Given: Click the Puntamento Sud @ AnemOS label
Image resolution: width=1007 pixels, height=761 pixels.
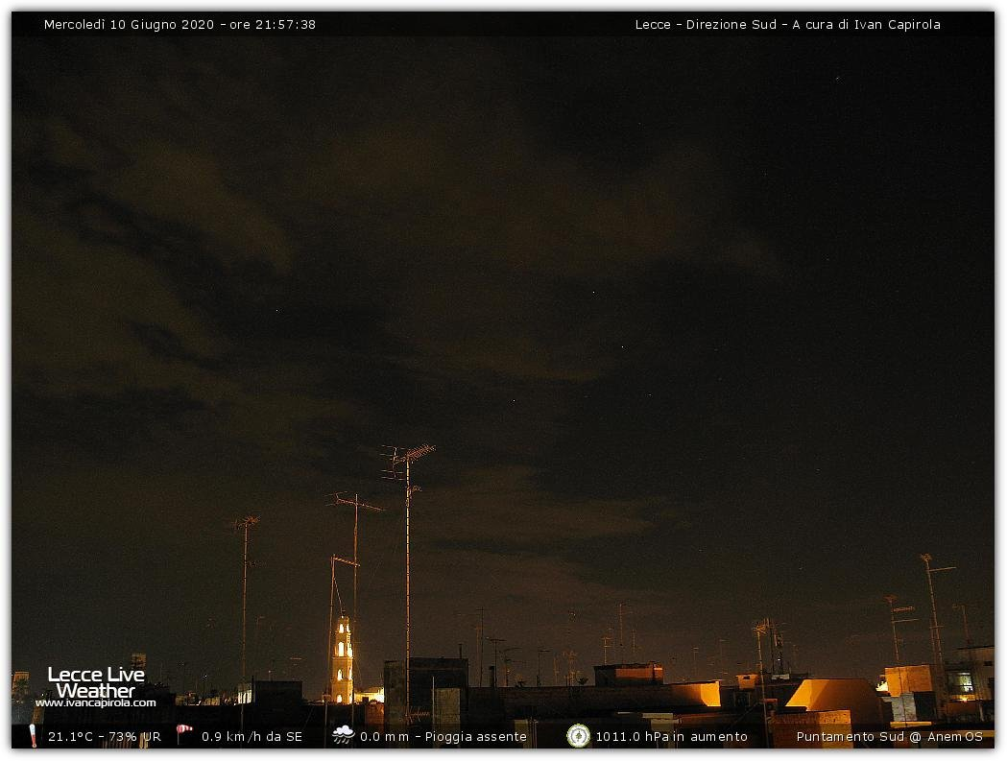Looking at the screenshot, I should 890,737.
